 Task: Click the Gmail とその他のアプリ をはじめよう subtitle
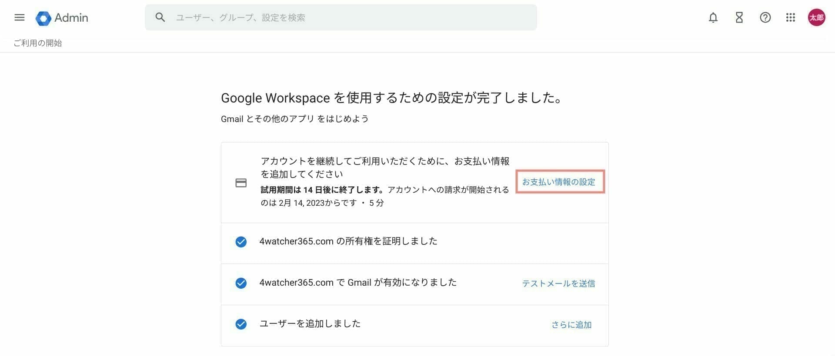tap(295, 119)
